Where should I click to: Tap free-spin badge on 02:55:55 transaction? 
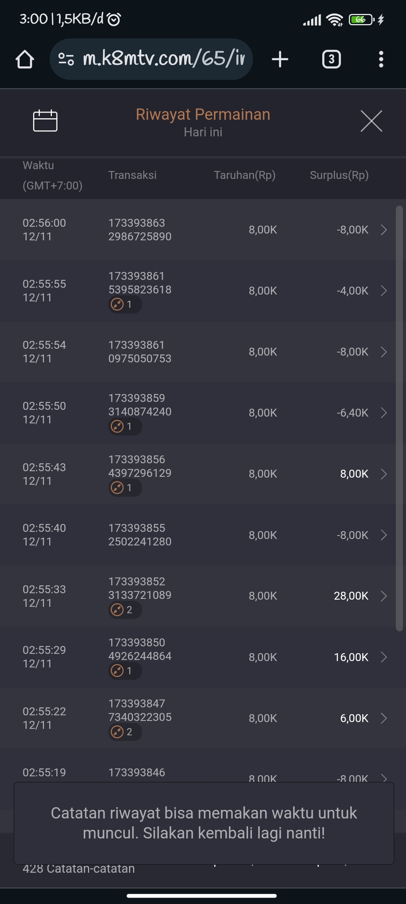[125, 304]
